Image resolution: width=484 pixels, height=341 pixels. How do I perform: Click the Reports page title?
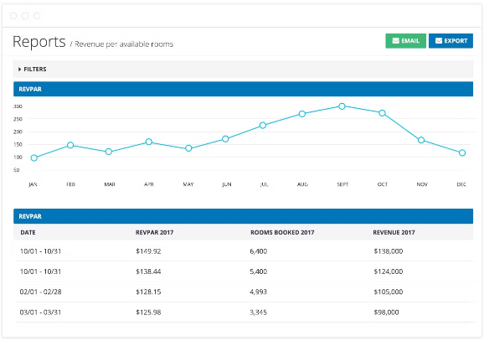pyautogui.click(x=39, y=42)
